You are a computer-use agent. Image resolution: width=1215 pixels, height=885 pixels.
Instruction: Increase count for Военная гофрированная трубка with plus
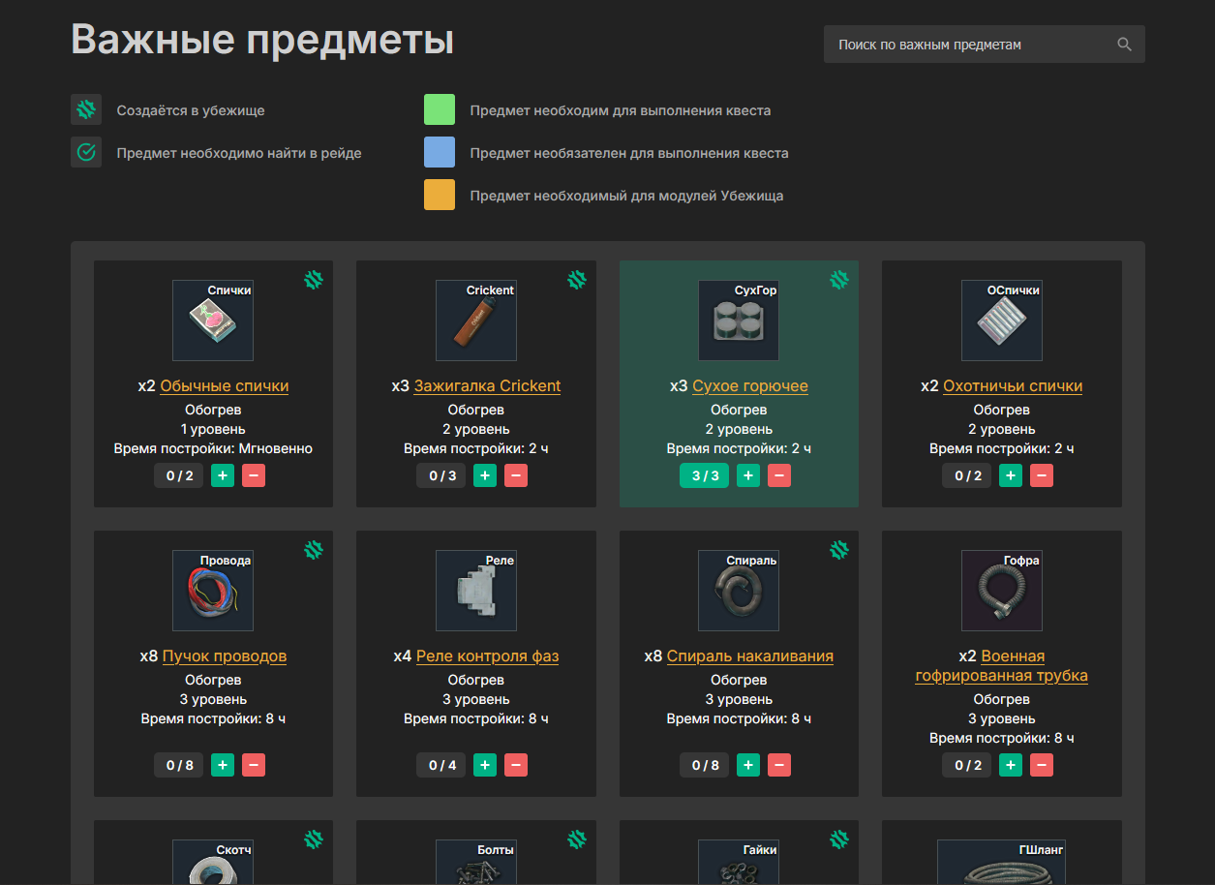pyautogui.click(x=1011, y=765)
